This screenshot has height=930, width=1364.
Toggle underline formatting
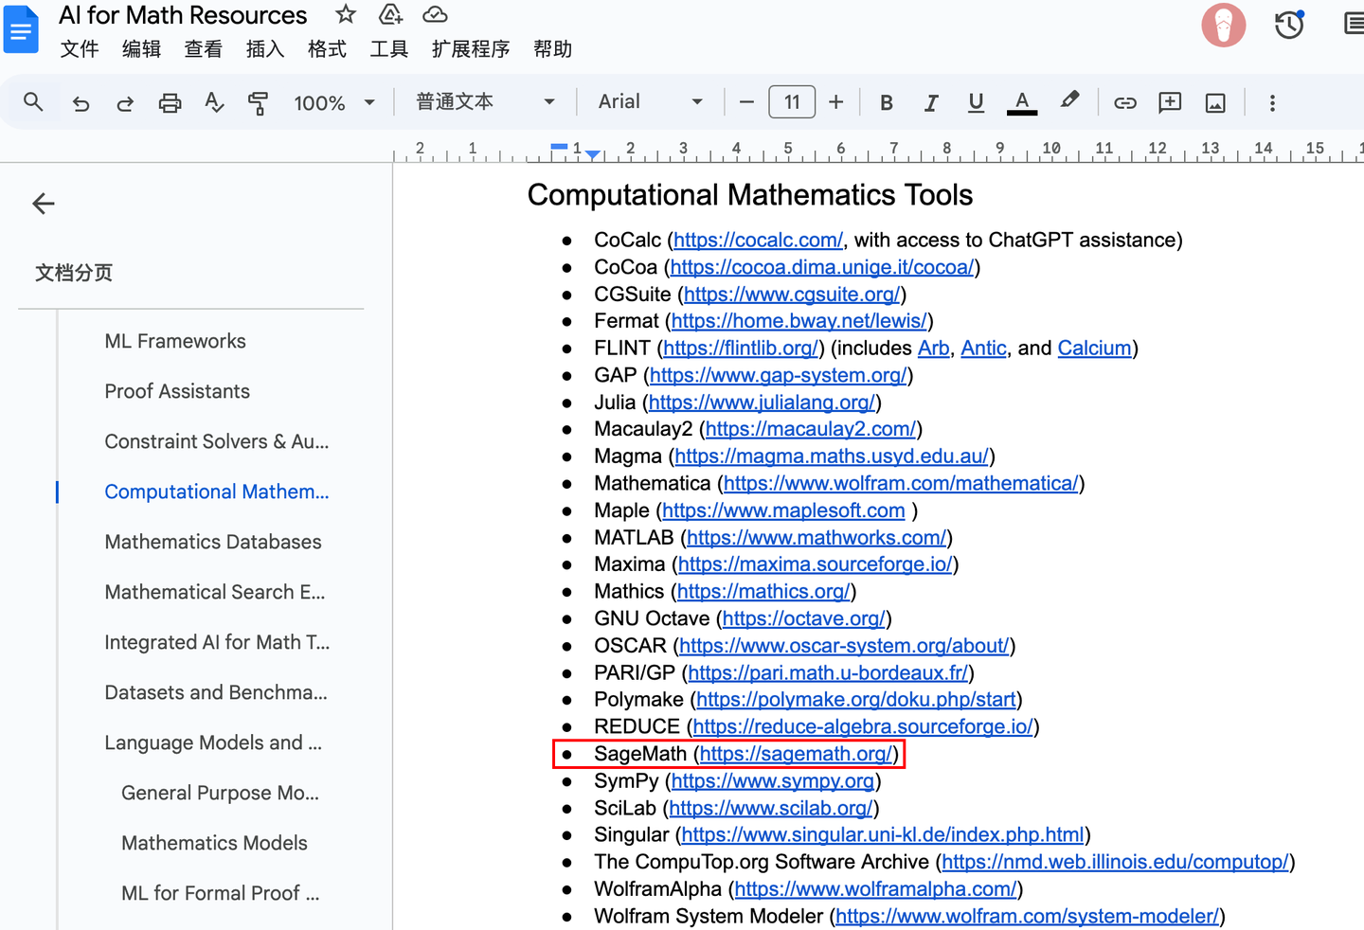976,101
